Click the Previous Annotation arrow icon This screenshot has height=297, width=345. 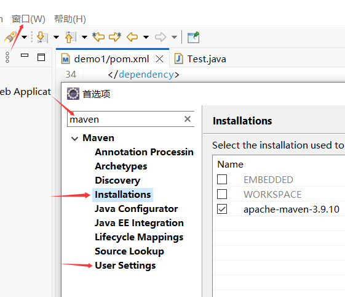point(70,37)
